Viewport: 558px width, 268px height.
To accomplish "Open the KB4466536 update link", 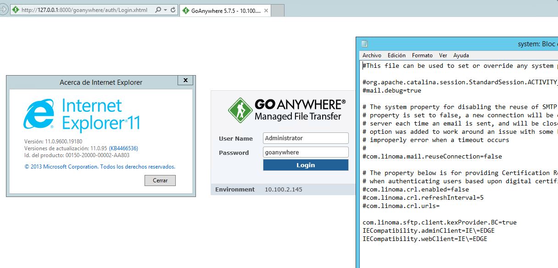I will (x=123, y=148).
